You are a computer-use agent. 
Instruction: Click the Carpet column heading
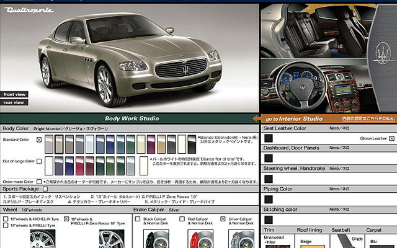pyautogui.click(x=373, y=230)
